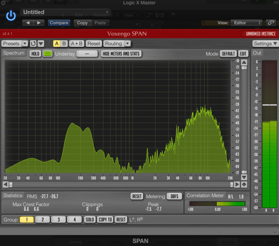The height and width of the screenshot is (246, 279).
Task: Toggle the plugin power bypass button
Action: tap(11, 15)
